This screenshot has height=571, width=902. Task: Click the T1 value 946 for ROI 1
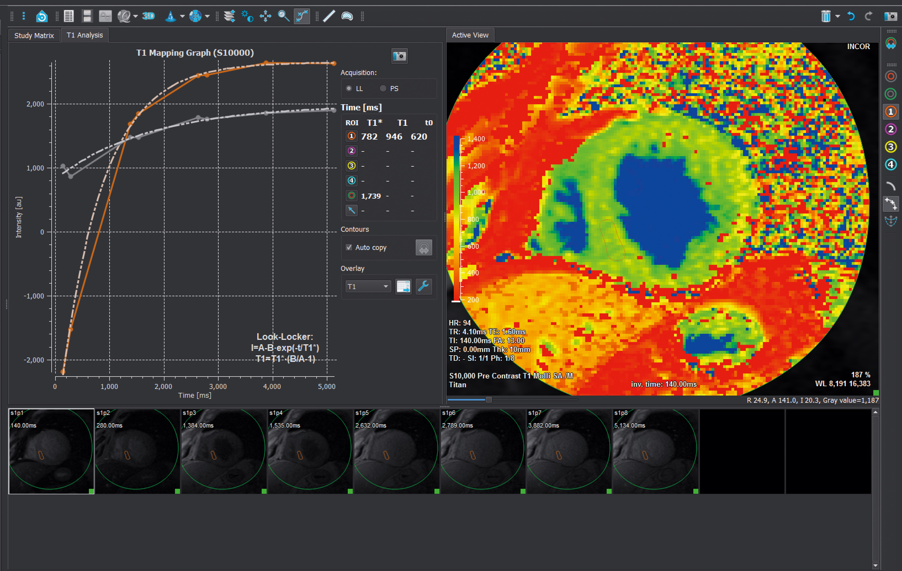394,137
